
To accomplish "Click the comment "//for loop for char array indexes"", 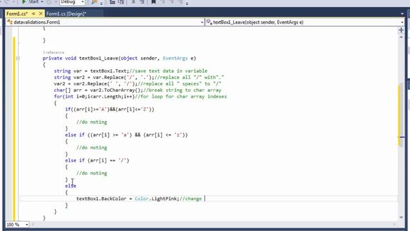I will pos(181,97).
